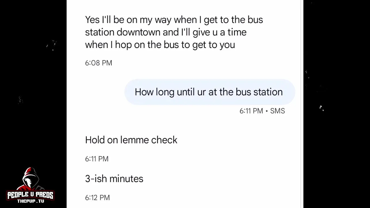
Task: Click the hooded figure logo icon
Action: pyautogui.click(x=30, y=179)
